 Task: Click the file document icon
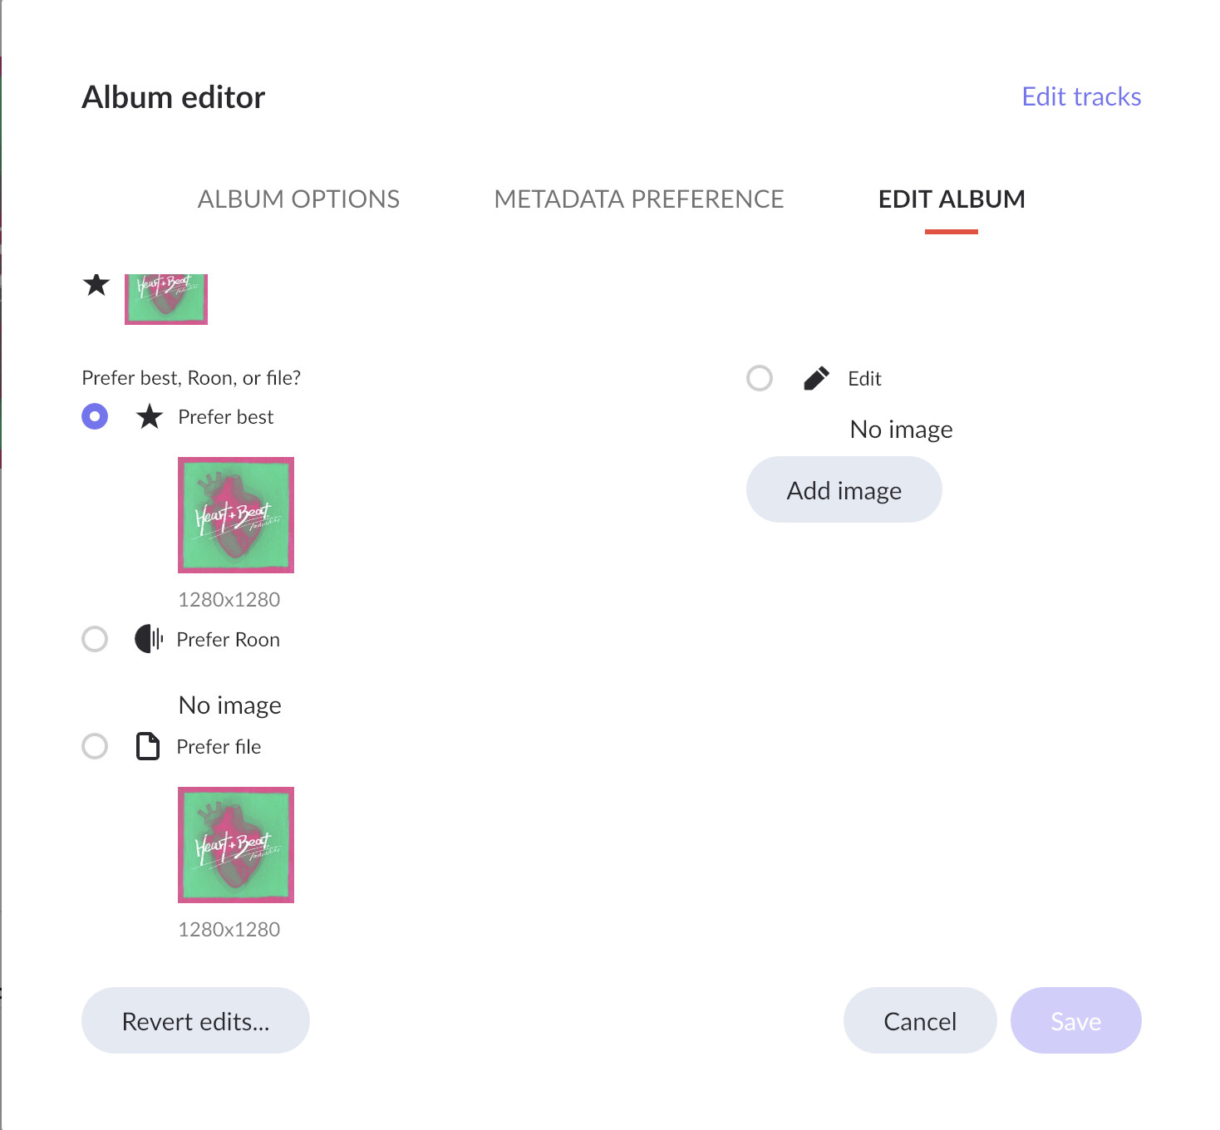click(x=148, y=746)
